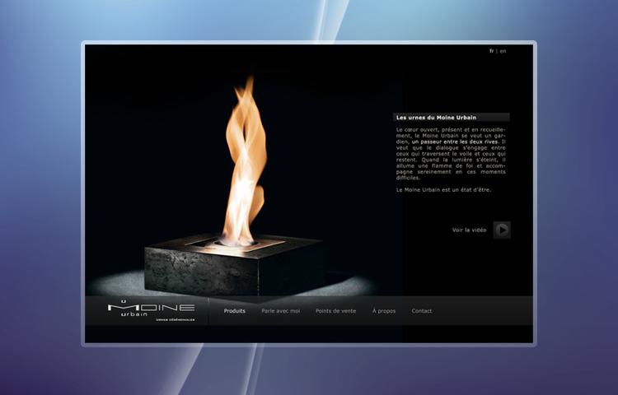Click the square stone urn base
This screenshot has height=395, width=618.
pyautogui.click(x=231, y=267)
